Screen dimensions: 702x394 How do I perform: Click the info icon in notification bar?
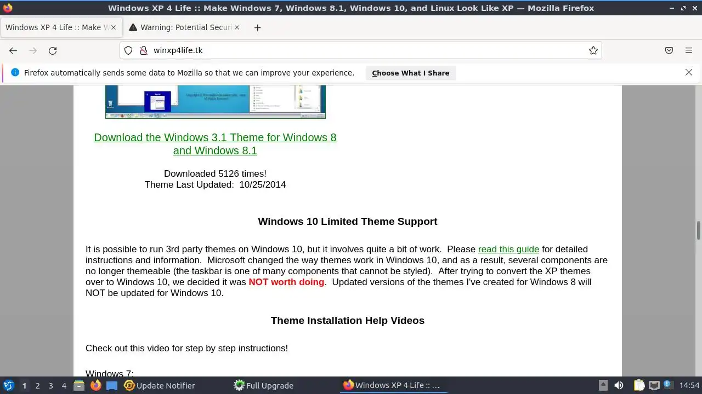(15, 72)
